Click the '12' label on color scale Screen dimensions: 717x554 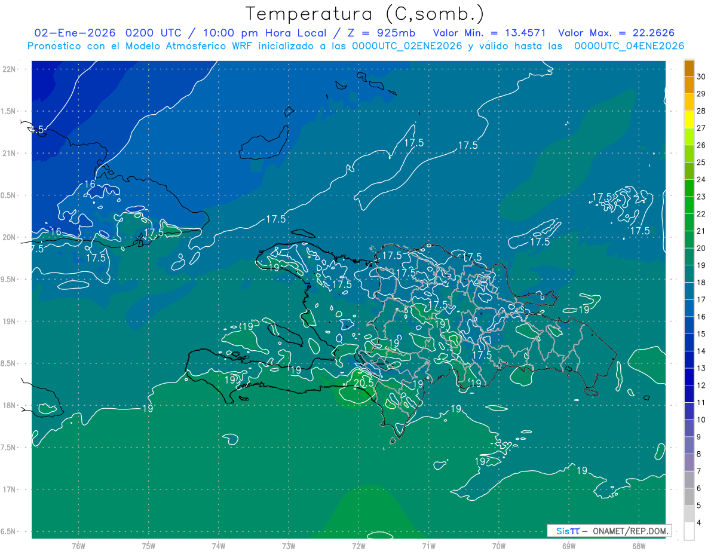701,385
